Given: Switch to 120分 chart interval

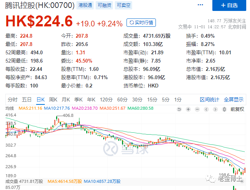Looking at the screenshot, I should tap(106, 100).
